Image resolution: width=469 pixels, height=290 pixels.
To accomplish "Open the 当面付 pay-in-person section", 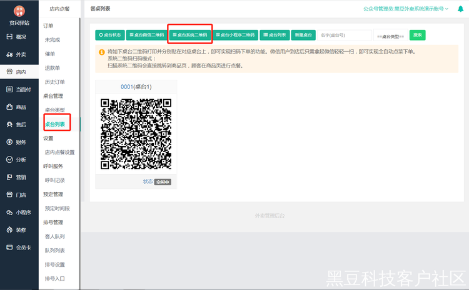I will [x=19, y=90].
